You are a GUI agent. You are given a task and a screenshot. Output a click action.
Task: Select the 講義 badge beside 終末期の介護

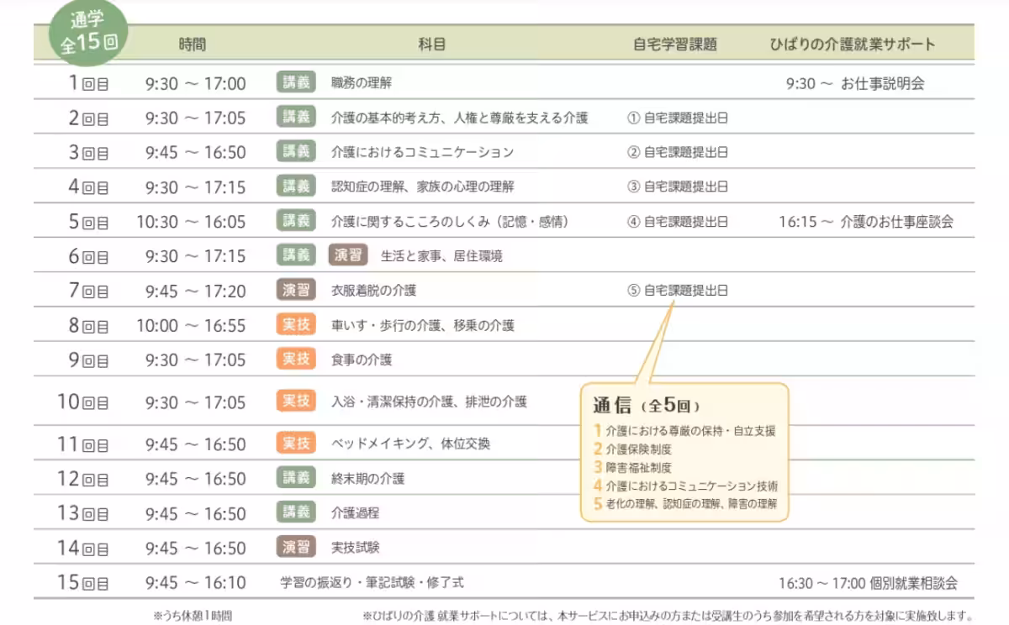[295, 478]
